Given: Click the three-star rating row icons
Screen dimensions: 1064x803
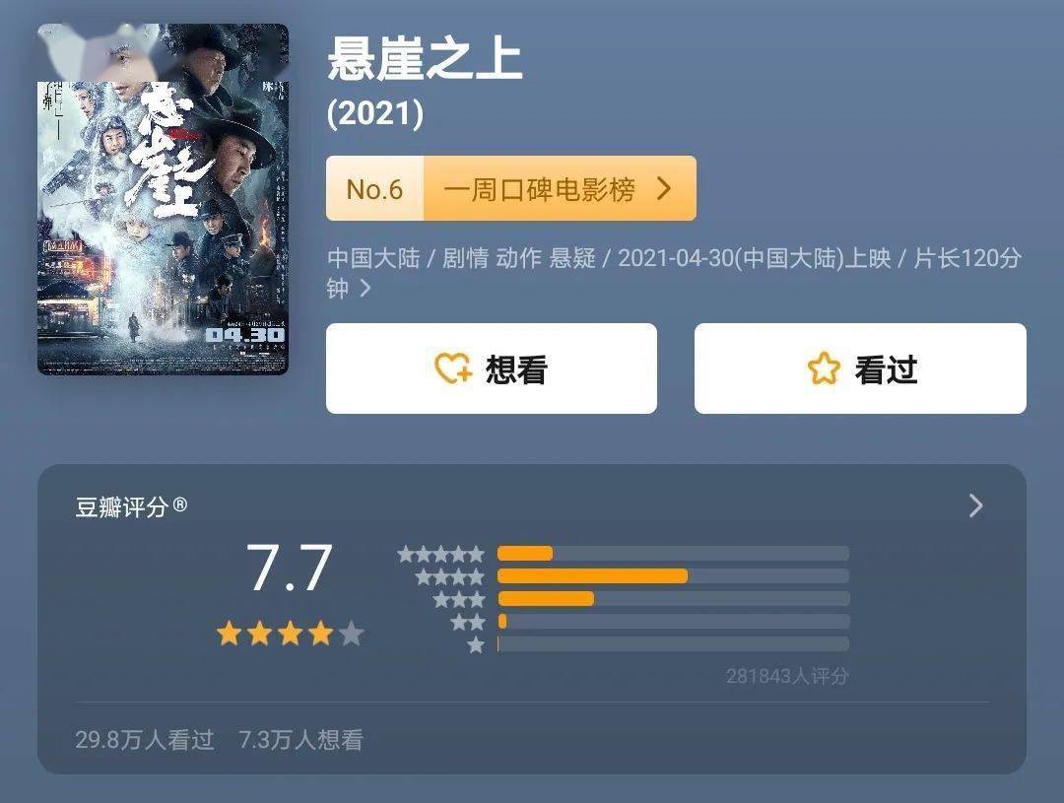Looking at the screenshot, I should coord(459,599).
